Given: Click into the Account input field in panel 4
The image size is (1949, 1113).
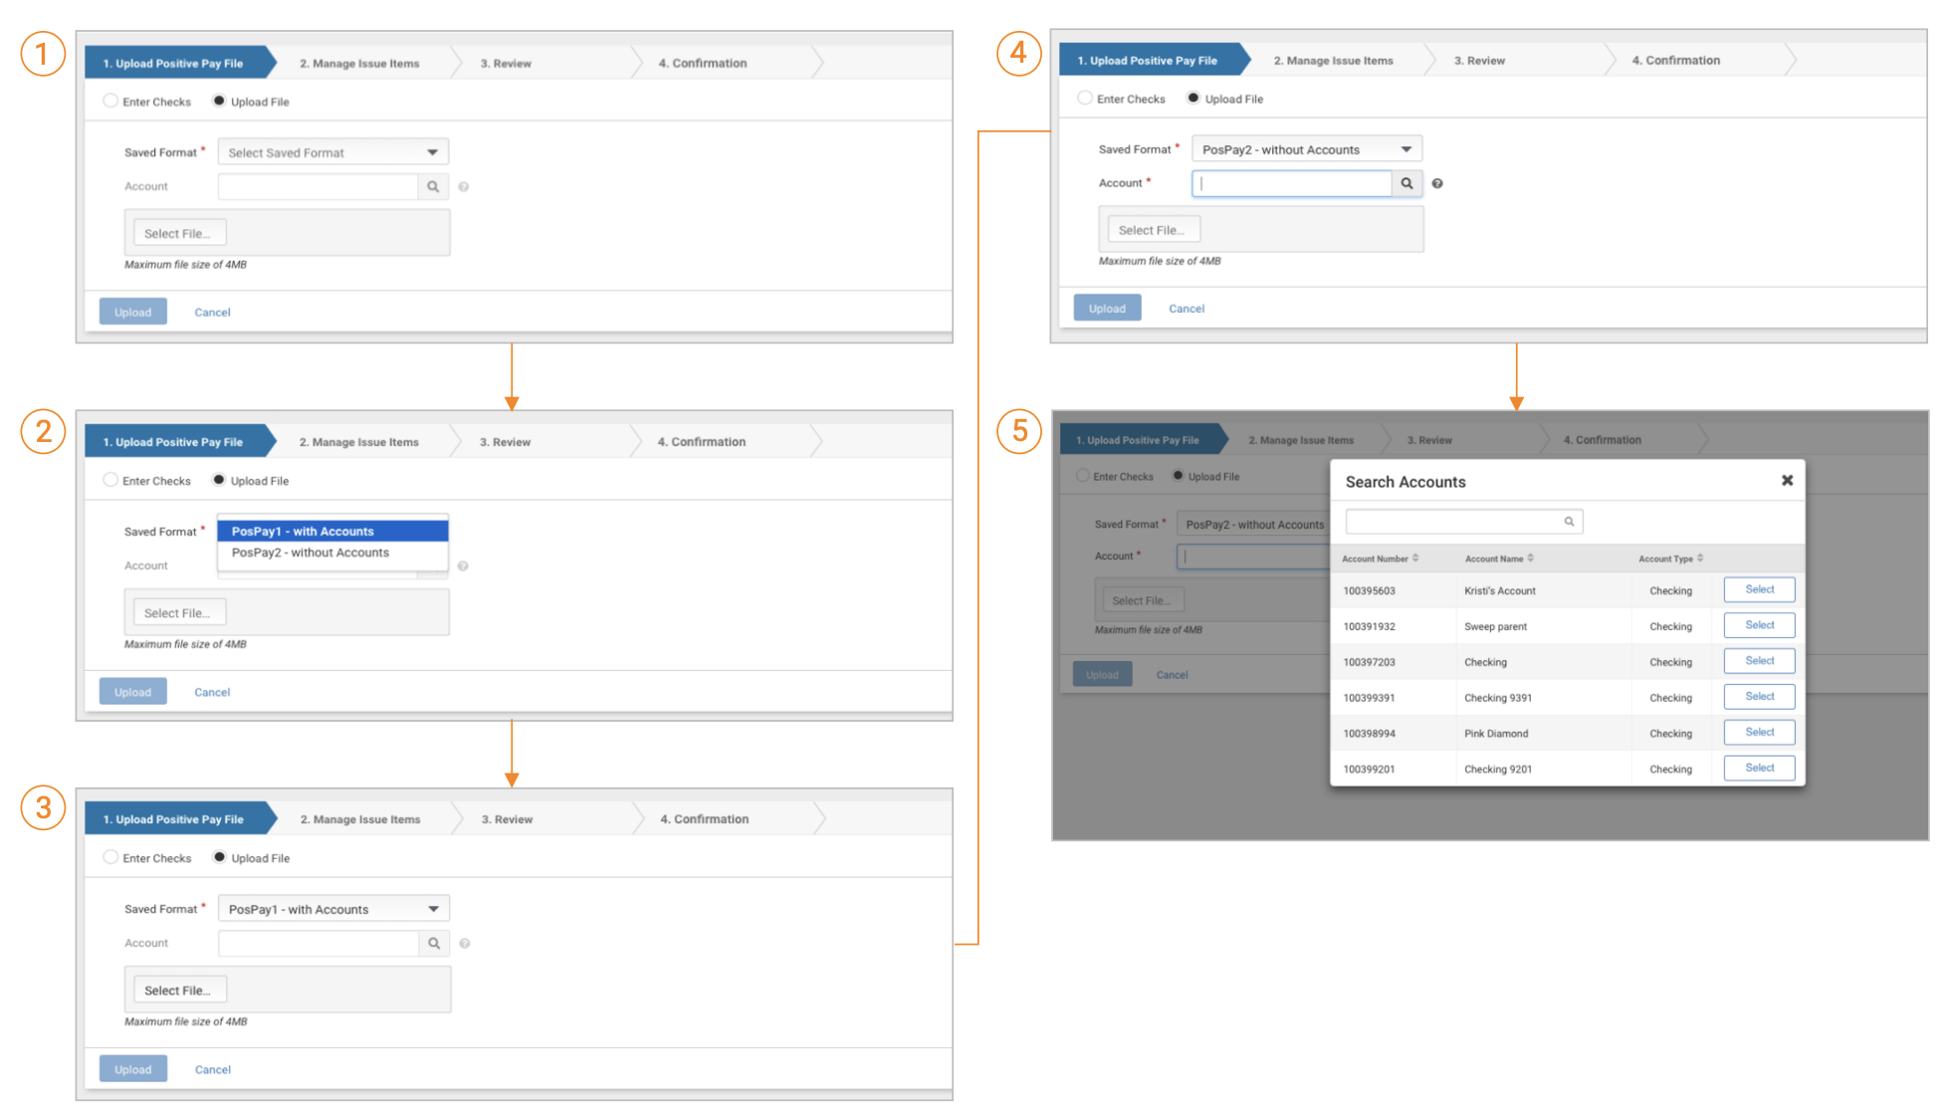Looking at the screenshot, I should (1290, 184).
